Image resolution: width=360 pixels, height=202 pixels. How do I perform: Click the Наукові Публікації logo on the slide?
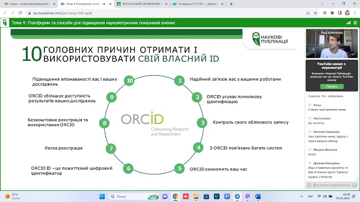pos(270,39)
